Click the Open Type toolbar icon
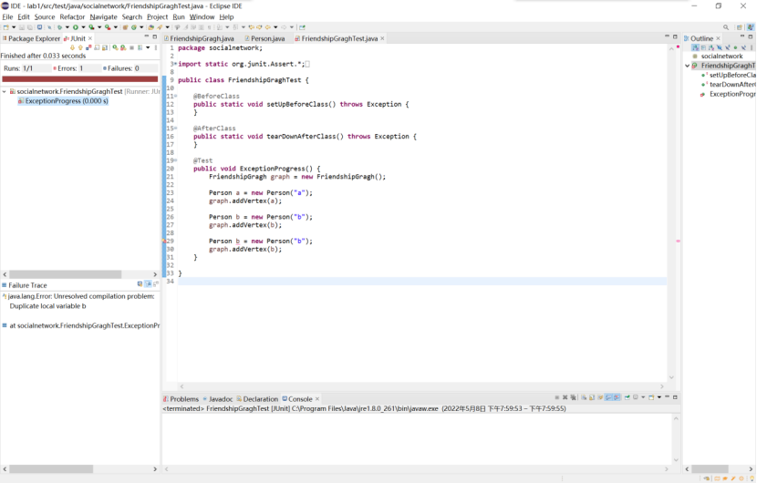 [151, 27]
